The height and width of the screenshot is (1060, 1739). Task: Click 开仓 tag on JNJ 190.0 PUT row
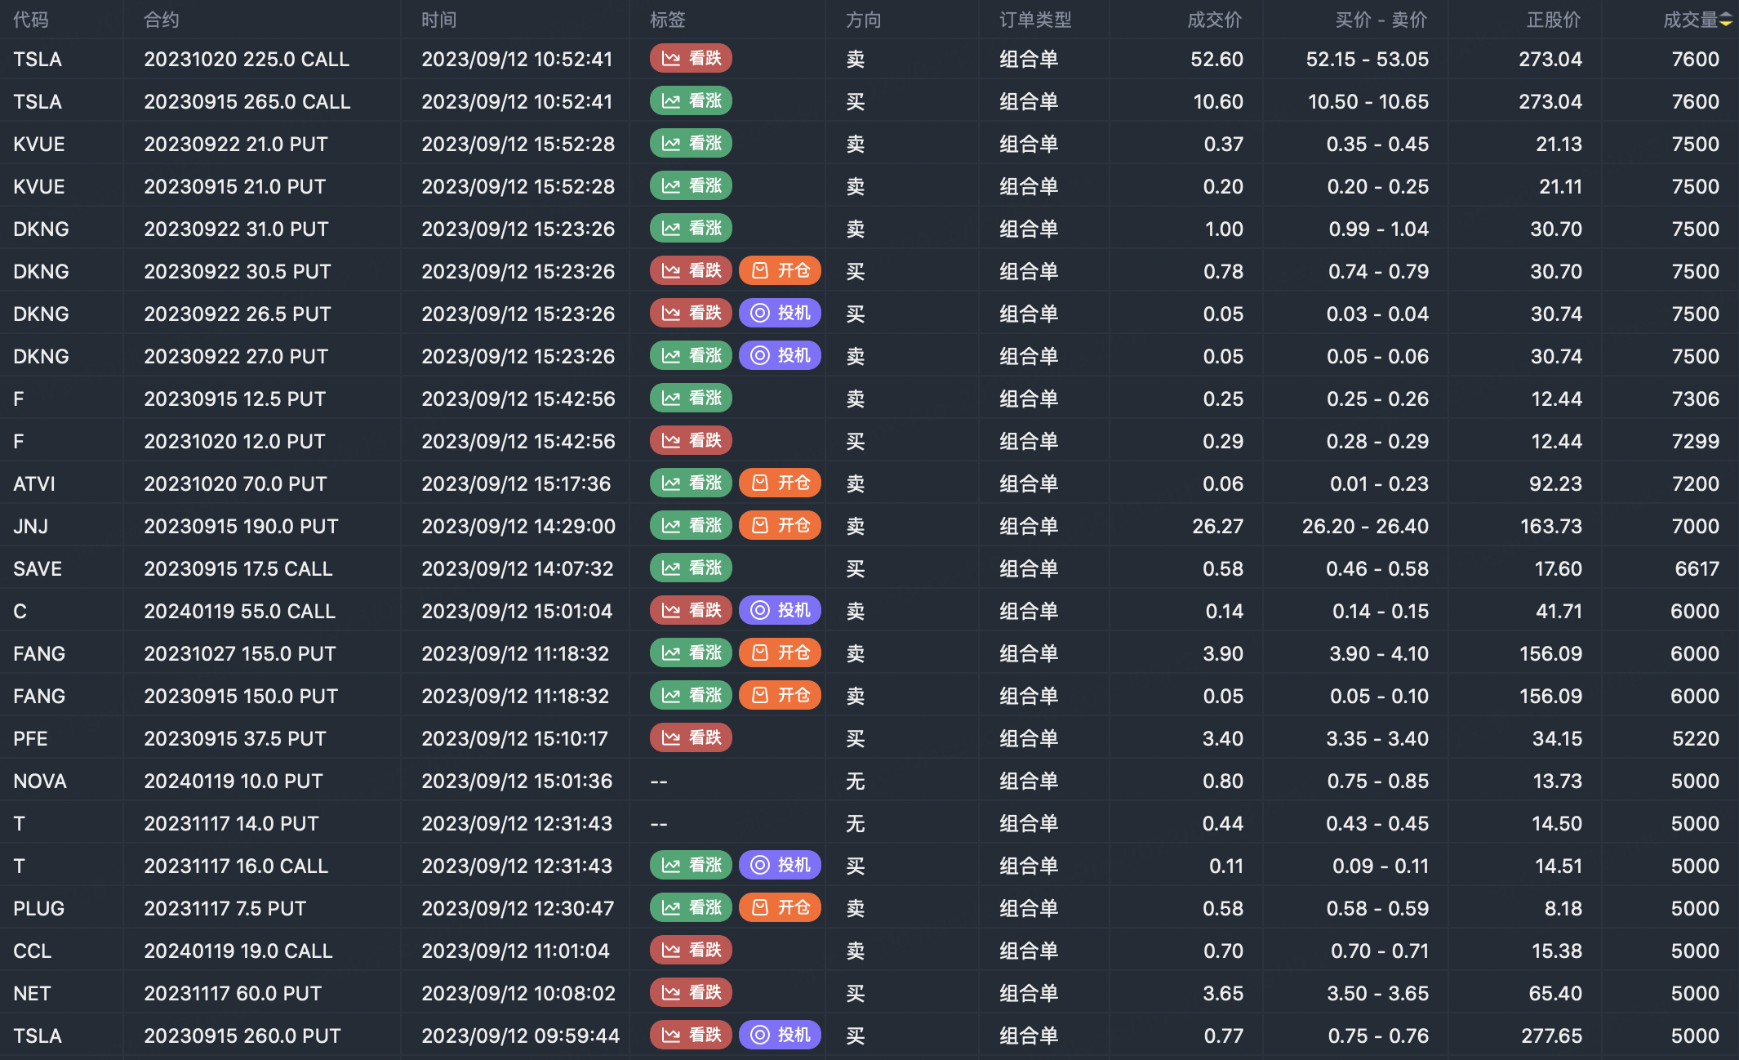click(780, 526)
